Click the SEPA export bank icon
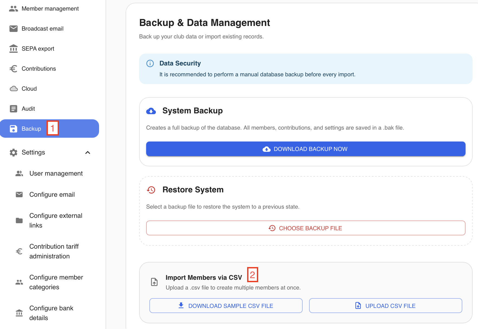This screenshot has height=329, width=478. 14,49
